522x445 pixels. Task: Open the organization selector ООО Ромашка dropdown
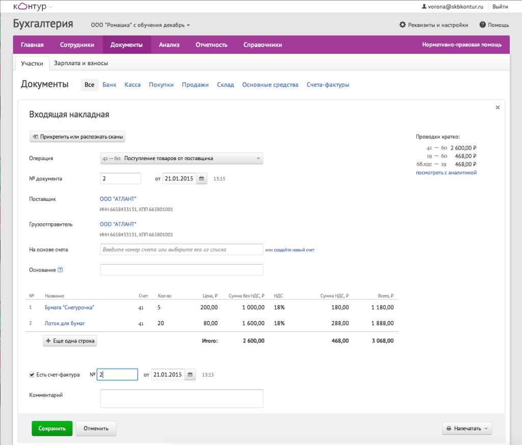pyautogui.click(x=140, y=25)
